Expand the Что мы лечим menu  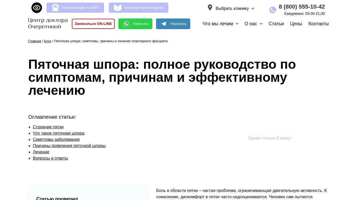(220, 24)
